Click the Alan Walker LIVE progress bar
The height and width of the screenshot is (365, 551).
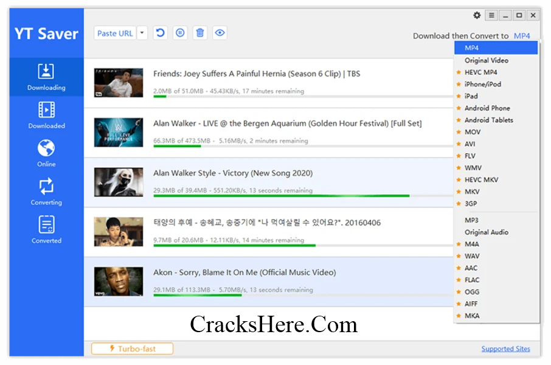coord(303,146)
